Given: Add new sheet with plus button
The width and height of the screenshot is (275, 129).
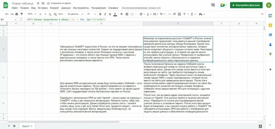Looking at the screenshot, I should (9, 126).
